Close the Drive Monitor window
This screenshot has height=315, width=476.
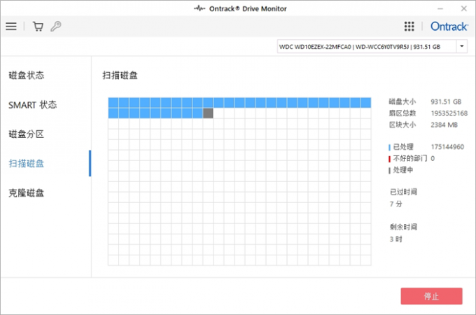coord(464,8)
